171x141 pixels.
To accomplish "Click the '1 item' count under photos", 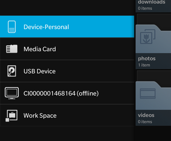I will (x=144, y=65).
